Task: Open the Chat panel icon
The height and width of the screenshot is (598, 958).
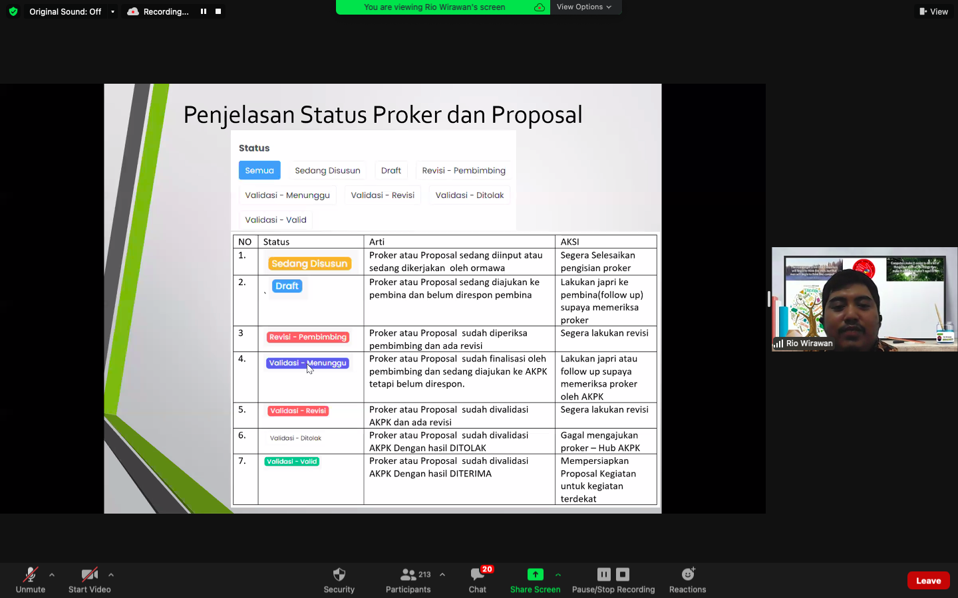Action: tap(477, 574)
